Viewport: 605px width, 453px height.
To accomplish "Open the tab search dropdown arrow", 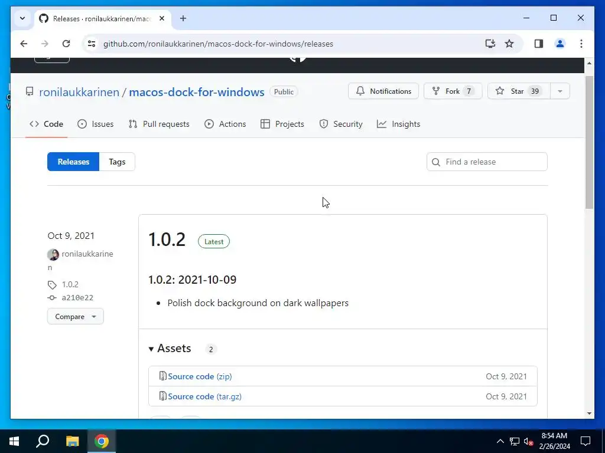I will point(22,18).
